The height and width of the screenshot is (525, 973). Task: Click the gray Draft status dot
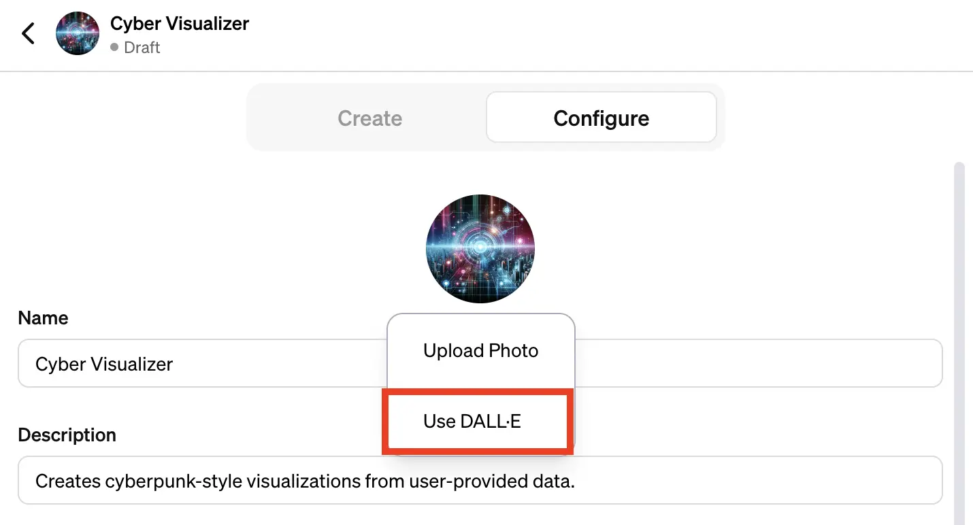pos(114,48)
